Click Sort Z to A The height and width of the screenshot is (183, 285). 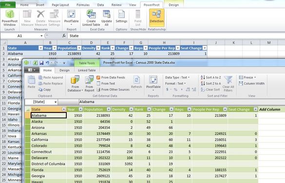click(211, 84)
